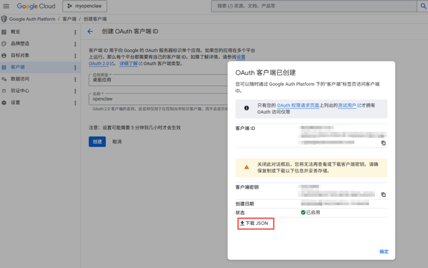Image resolution: width=428 pixels, height=268 pixels.
Task: Click the 概览 dashboard icon
Action: pyautogui.click(x=4, y=32)
